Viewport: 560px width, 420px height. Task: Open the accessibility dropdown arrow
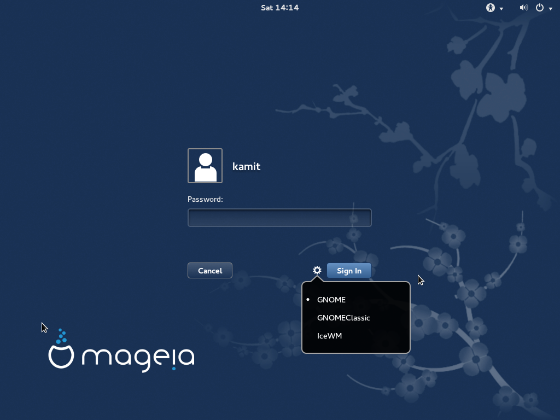500,8
